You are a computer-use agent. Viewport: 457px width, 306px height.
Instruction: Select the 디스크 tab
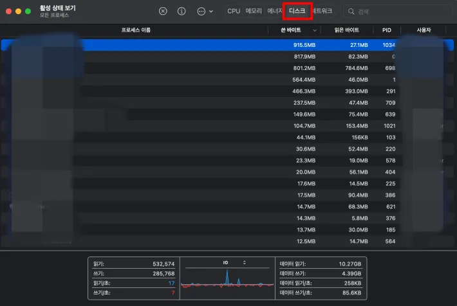tap(297, 11)
